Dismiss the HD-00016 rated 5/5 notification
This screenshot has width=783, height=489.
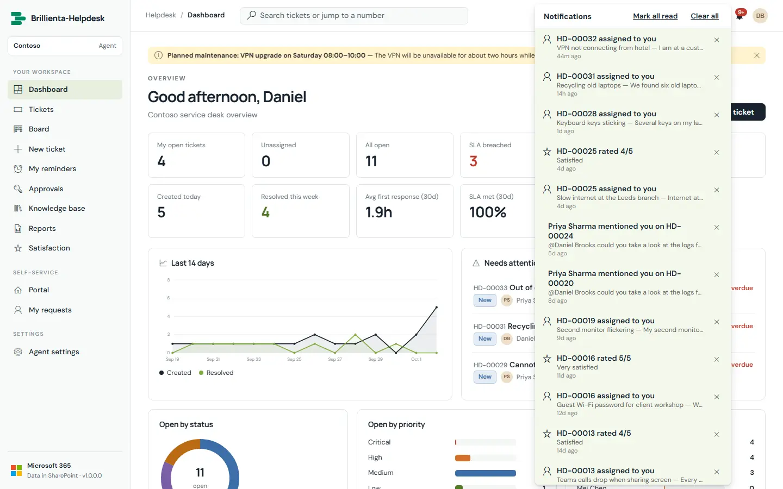[717, 359]
